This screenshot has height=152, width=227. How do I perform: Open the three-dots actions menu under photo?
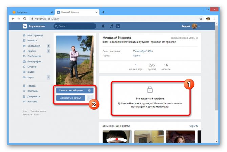[x=90, y=98]
